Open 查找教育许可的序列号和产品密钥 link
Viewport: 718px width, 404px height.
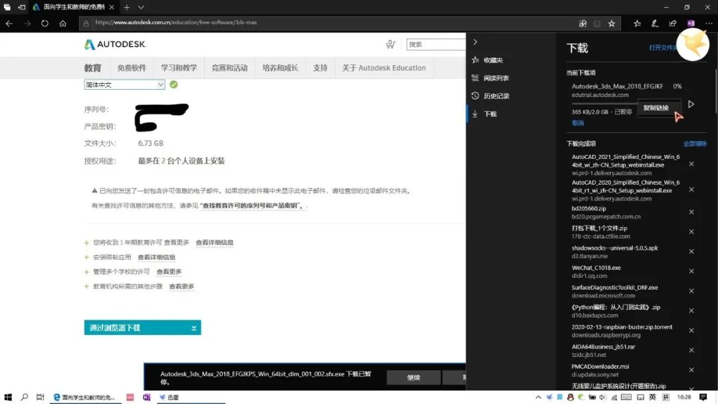tap(253, 206)
